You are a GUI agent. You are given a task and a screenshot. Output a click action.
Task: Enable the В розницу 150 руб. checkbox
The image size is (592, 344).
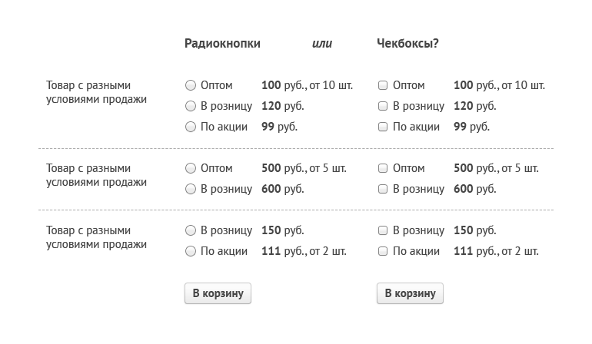tap(383, 230)
